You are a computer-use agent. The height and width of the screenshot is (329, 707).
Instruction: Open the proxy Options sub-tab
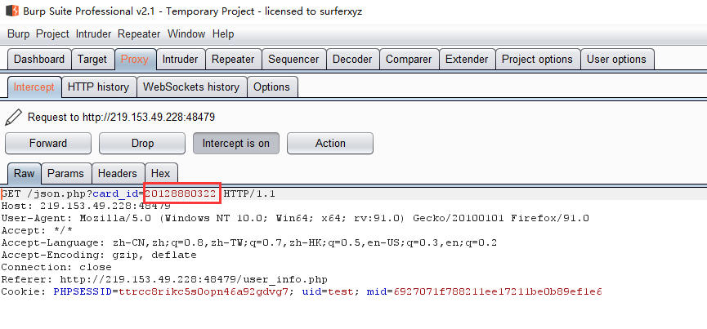pyautogui.click(x=272, y=87)
